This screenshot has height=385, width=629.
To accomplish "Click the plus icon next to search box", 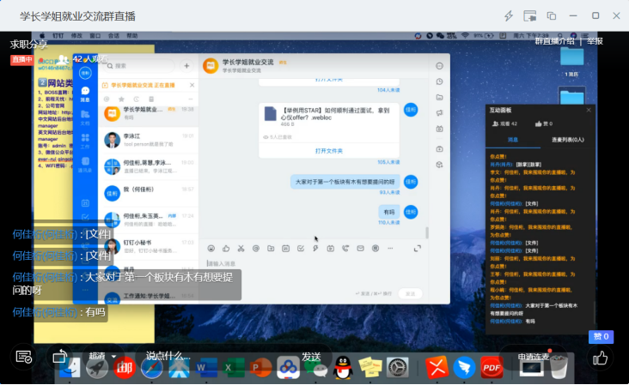I will tap(186, 65).
